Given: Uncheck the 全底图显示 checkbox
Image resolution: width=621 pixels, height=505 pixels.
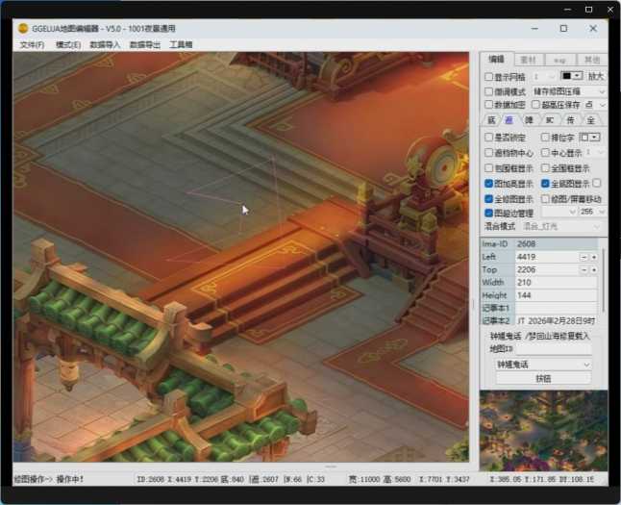Looking at the screenshot, I should [545, 184].
